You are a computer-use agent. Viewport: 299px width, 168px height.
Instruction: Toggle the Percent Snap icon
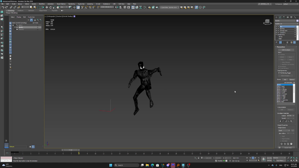[90, 7]
